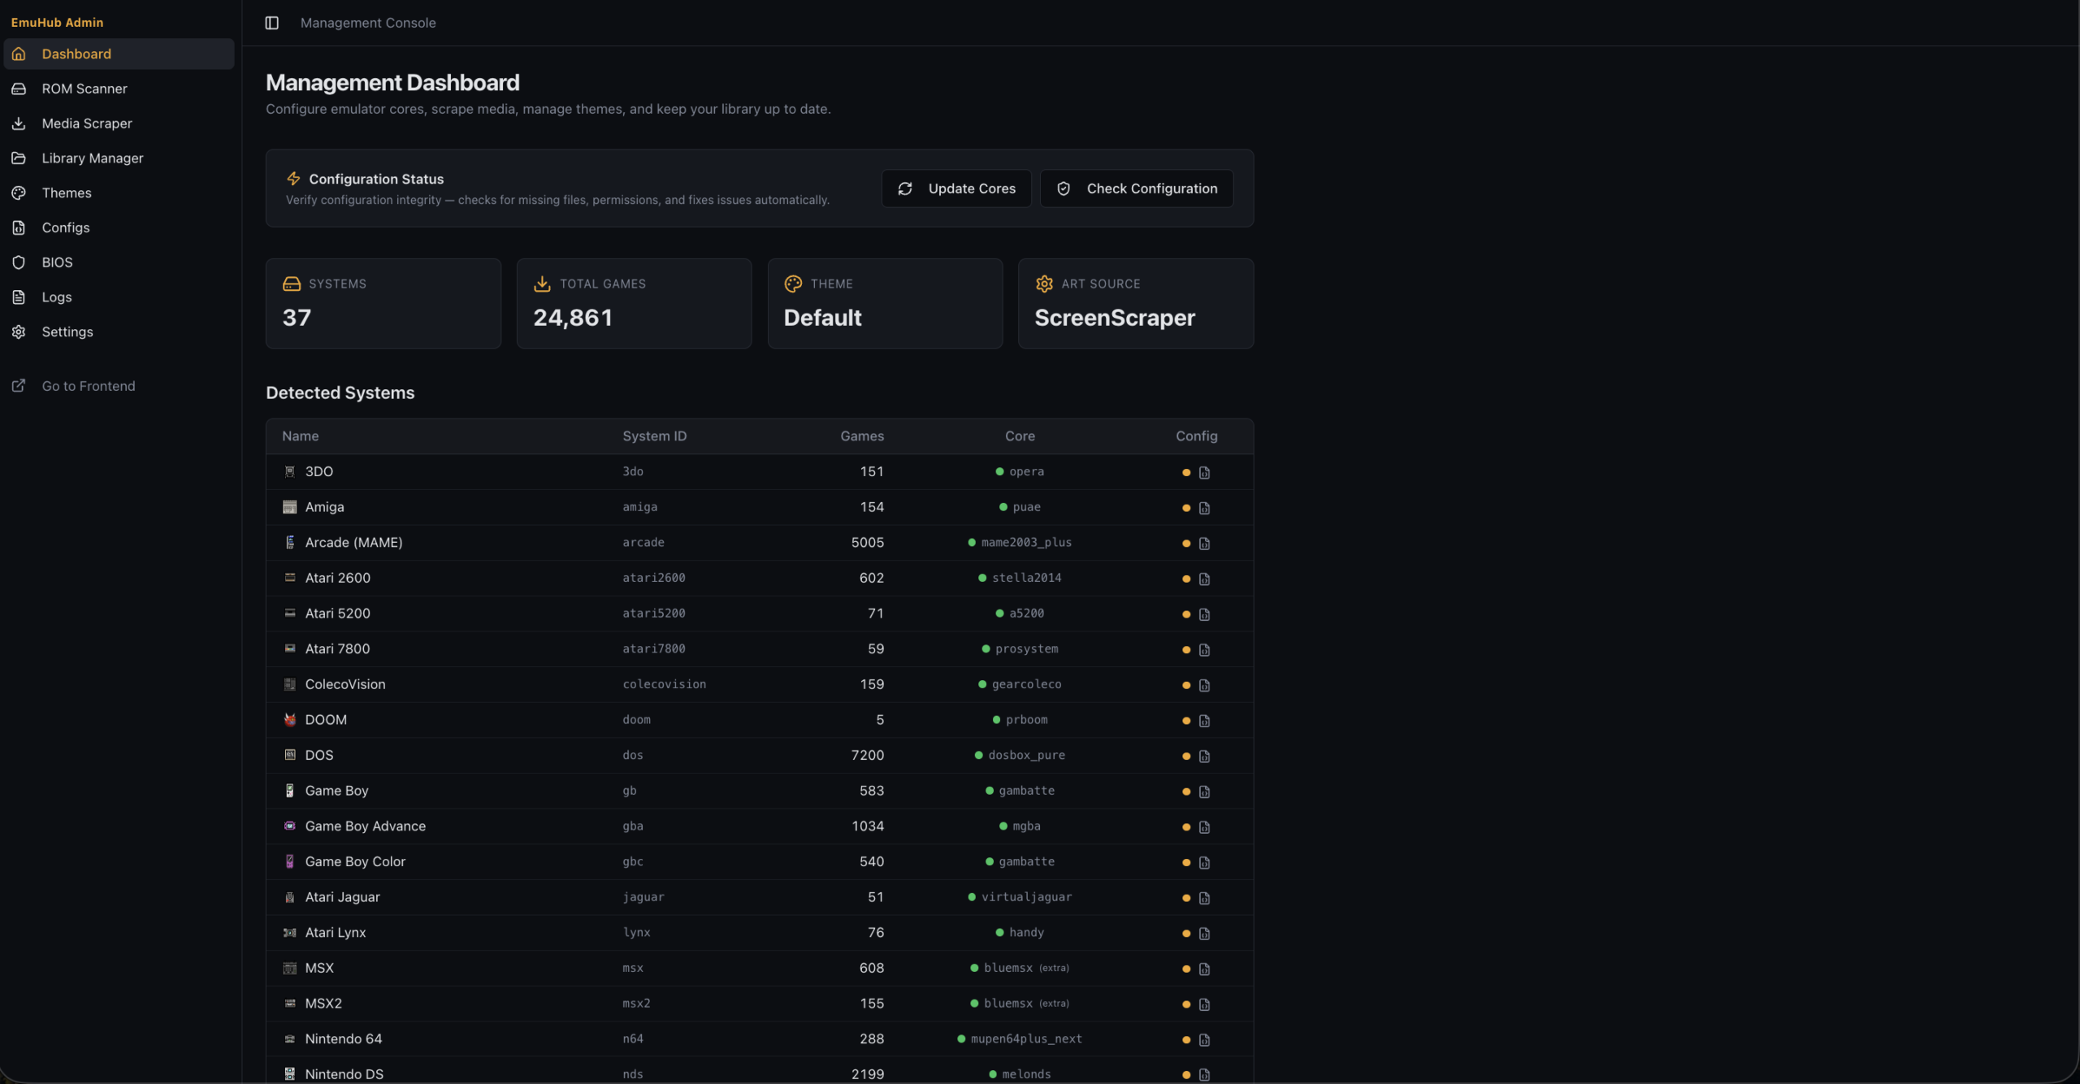Navigate to Library Manager
Image resolution: width=2080 pixels, height=1084 pixels.
click(x=92, y=158)
